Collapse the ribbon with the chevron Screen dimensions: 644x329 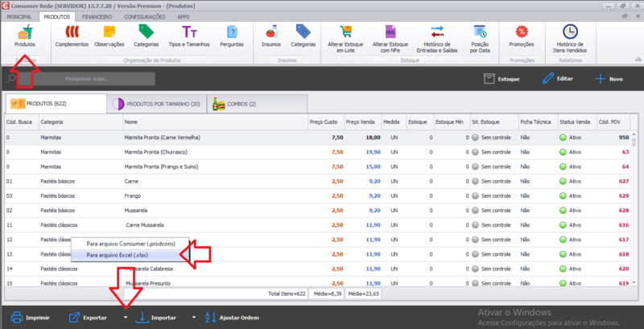coord(638,59)
